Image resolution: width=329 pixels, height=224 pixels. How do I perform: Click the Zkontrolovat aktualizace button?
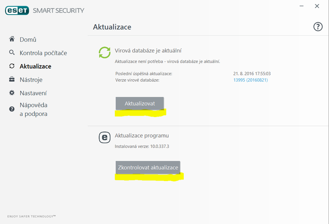148,167
